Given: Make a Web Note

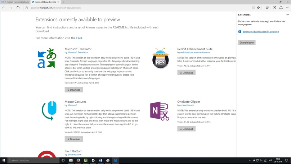Looking at the screenshot, I should click(x=274, y=8).
